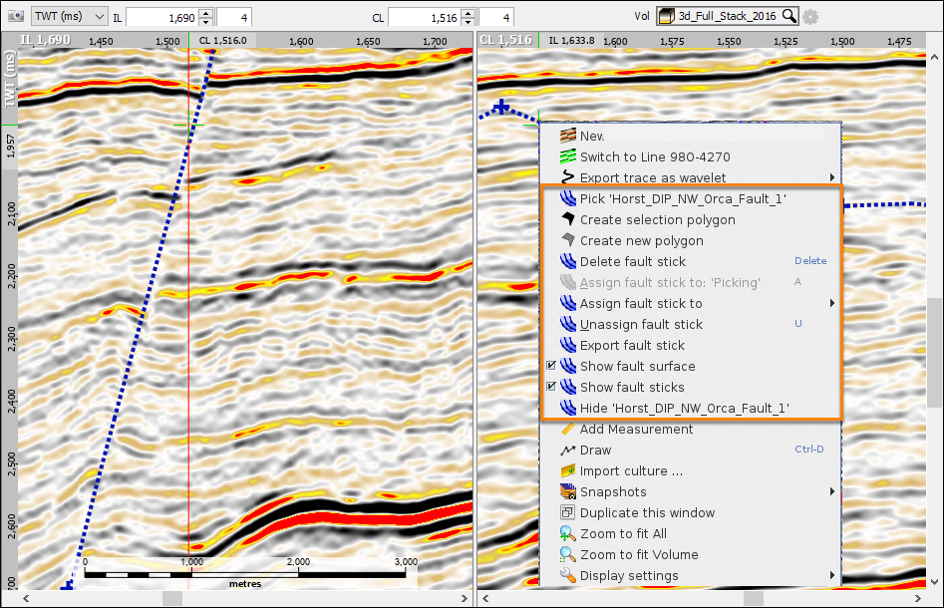Click the Display settings wrench icon
The height and width of the screenshot is (608, 944).
pyautogui.click(x=568, y=575)
